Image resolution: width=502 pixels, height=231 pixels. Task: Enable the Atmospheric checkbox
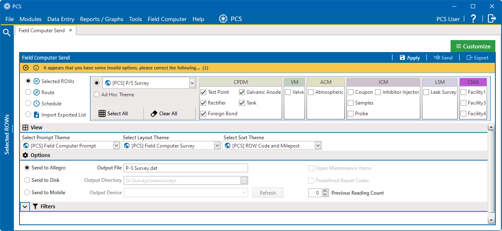pos(311,92)
